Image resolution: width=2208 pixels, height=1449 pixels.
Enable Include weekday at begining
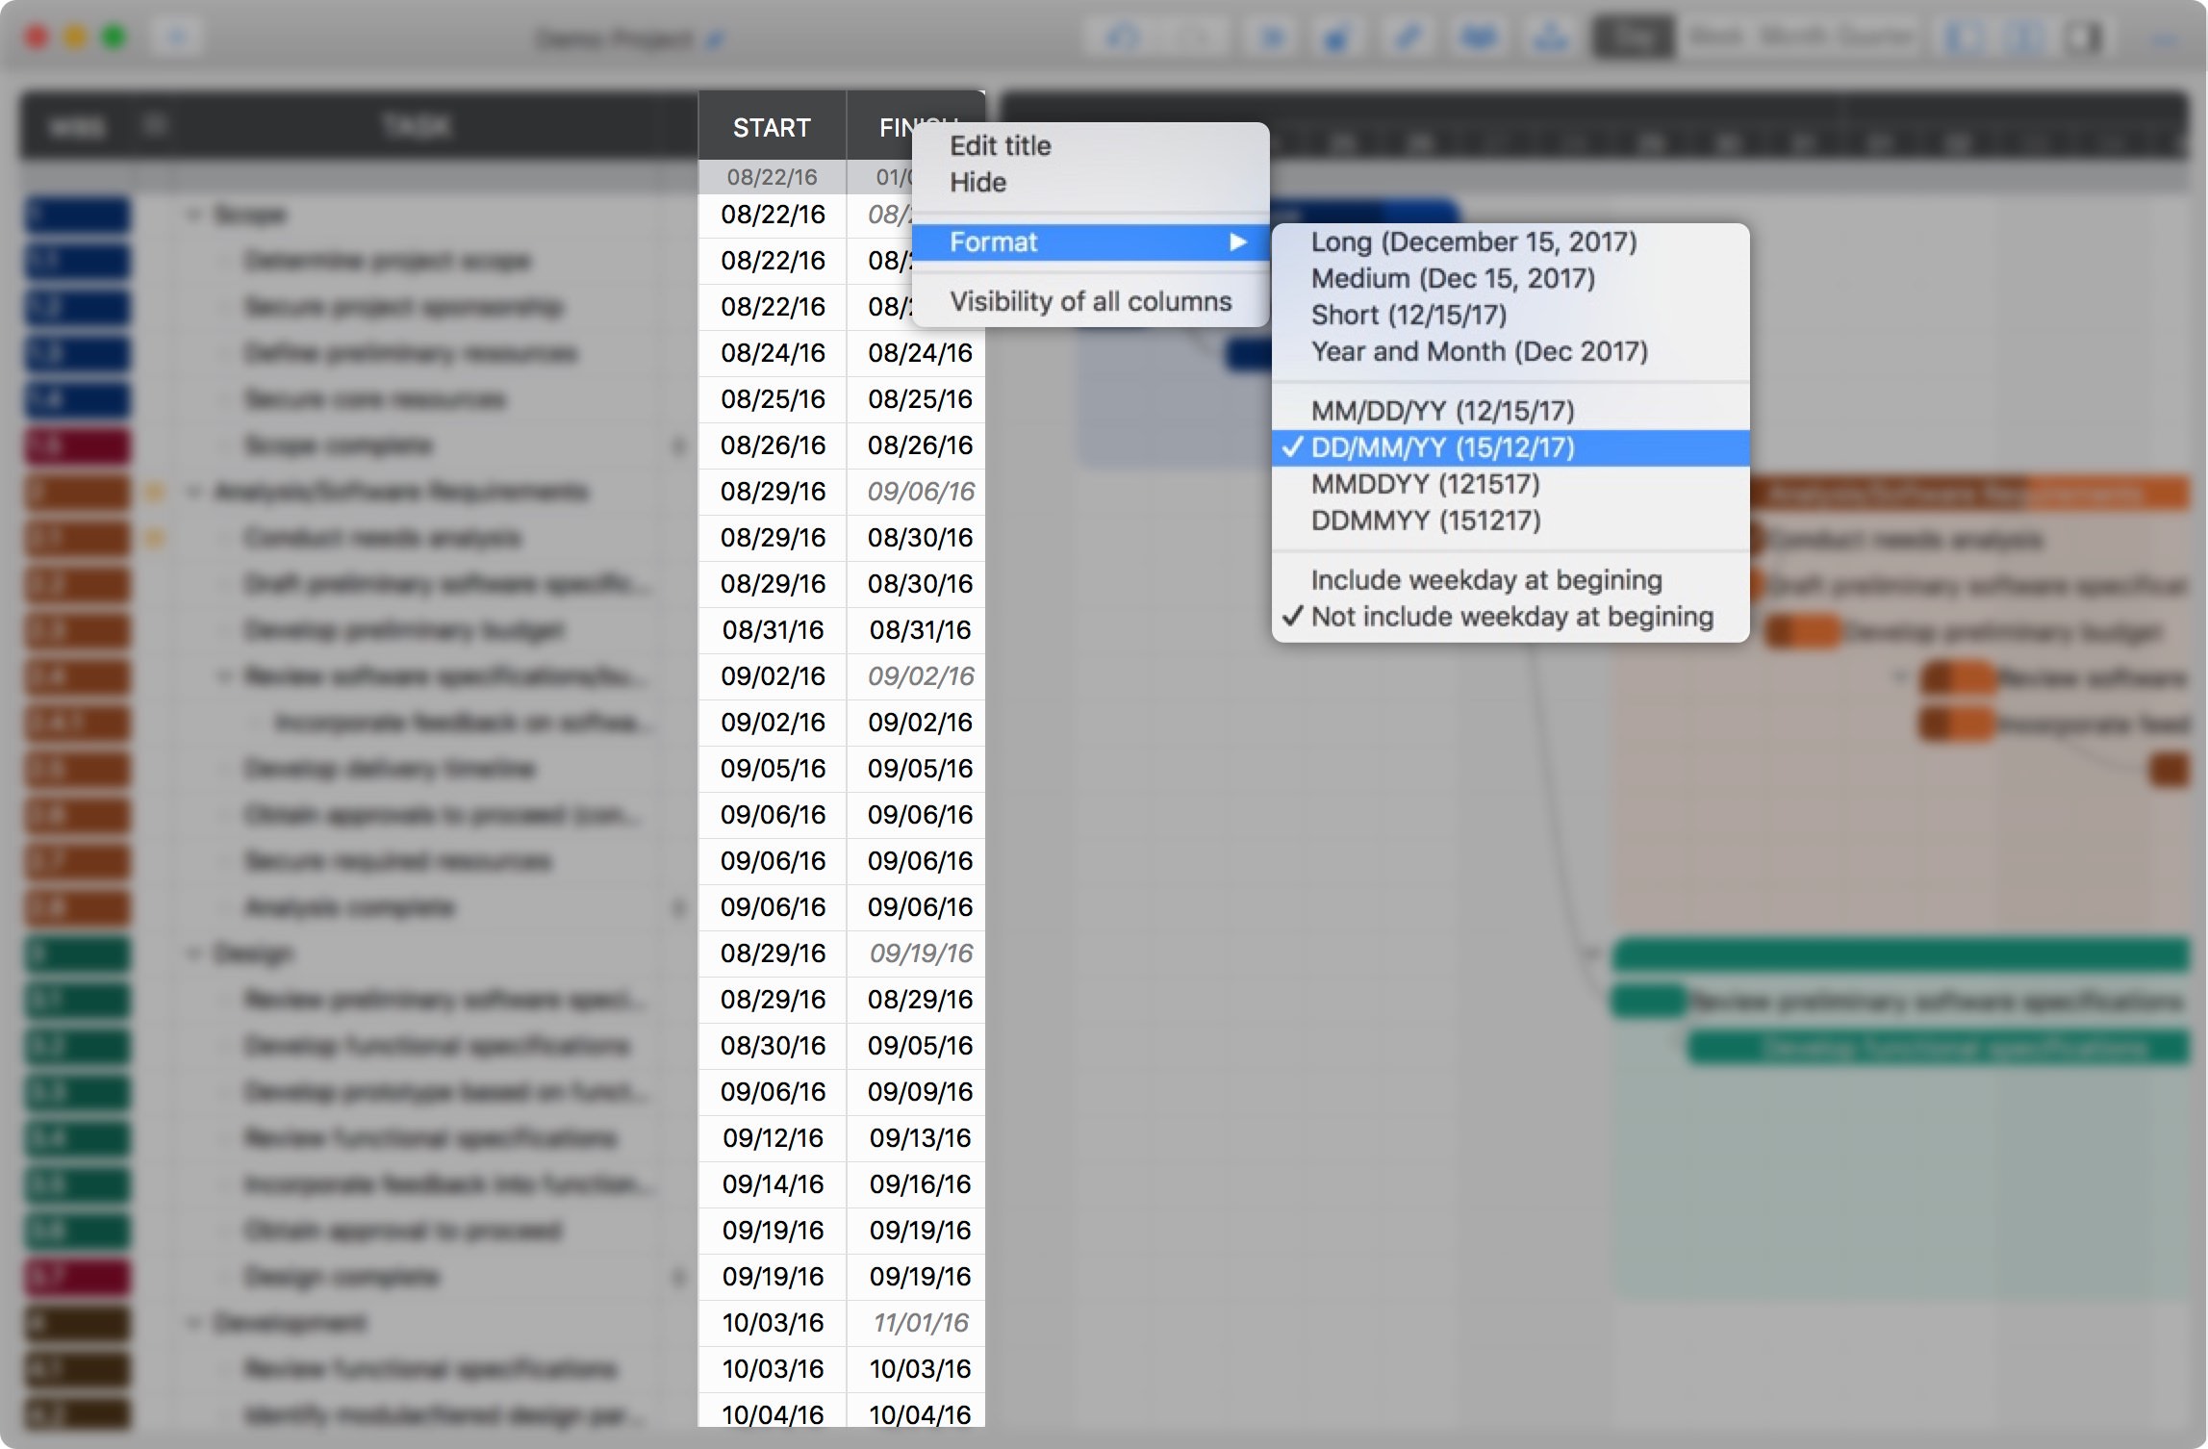pyautogui.click(x=1485, y=581)
